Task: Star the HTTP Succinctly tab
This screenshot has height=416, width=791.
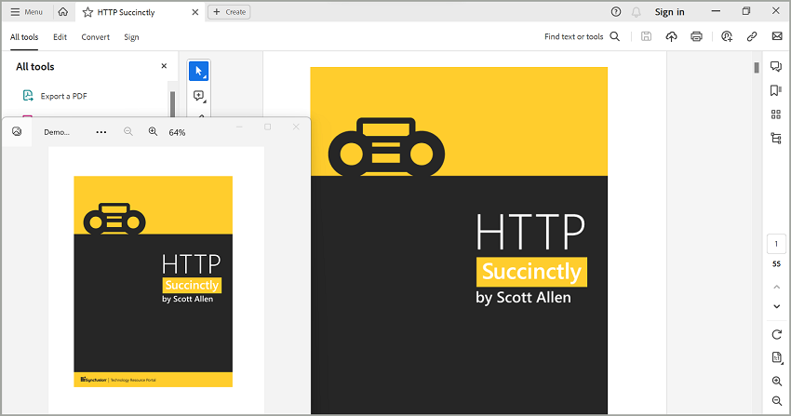Action: point(87,12)
